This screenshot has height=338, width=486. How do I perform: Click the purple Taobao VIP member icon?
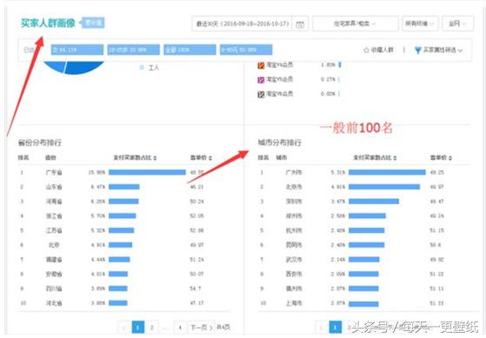click(261, 80)
